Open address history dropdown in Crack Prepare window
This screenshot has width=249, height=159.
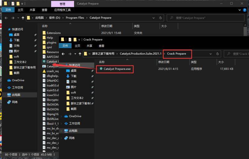(211, 54)
